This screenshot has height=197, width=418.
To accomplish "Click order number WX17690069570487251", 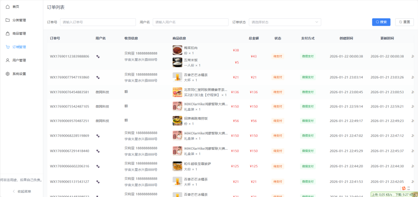I will pos(69,121).
